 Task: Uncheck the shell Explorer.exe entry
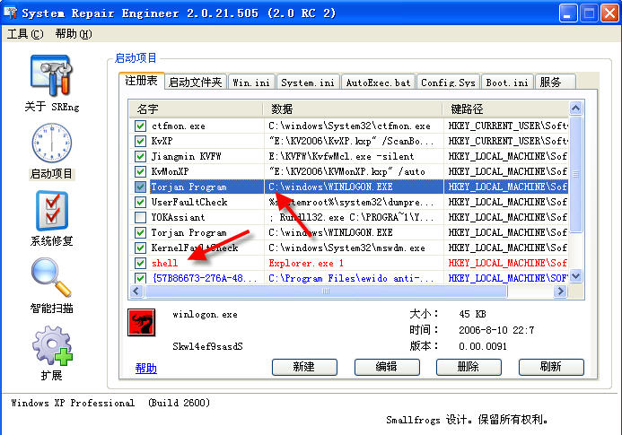point(140,263)
